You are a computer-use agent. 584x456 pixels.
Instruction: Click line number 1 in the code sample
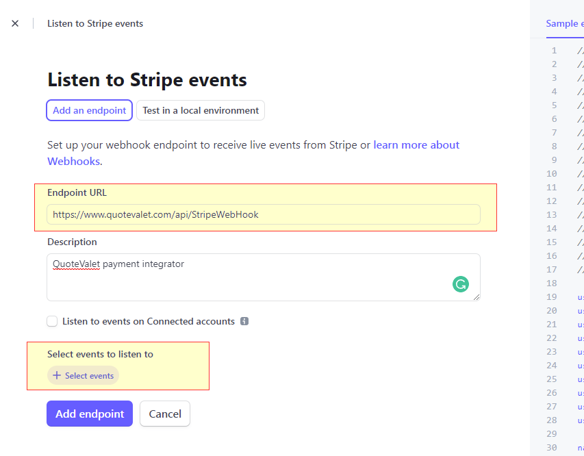pos(553,51)
